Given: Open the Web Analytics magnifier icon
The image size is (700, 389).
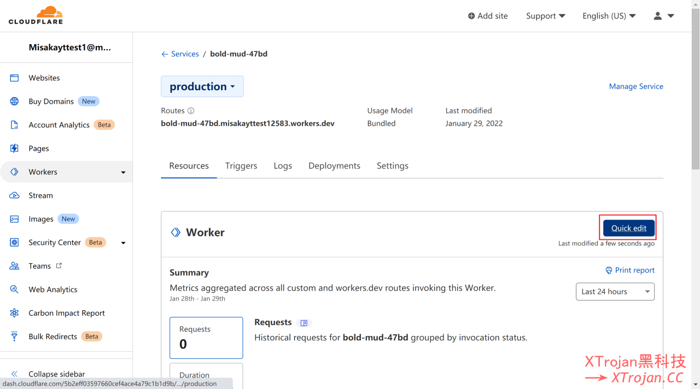Looking at the screenshot, I should pos(15,290).
